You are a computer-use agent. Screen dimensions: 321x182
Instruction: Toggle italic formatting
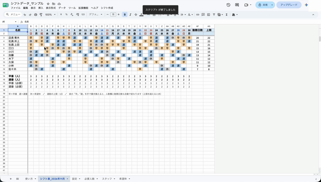click(130, 15)
